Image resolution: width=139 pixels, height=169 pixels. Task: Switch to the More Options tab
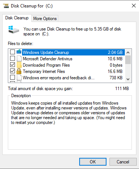pos(45,19)
